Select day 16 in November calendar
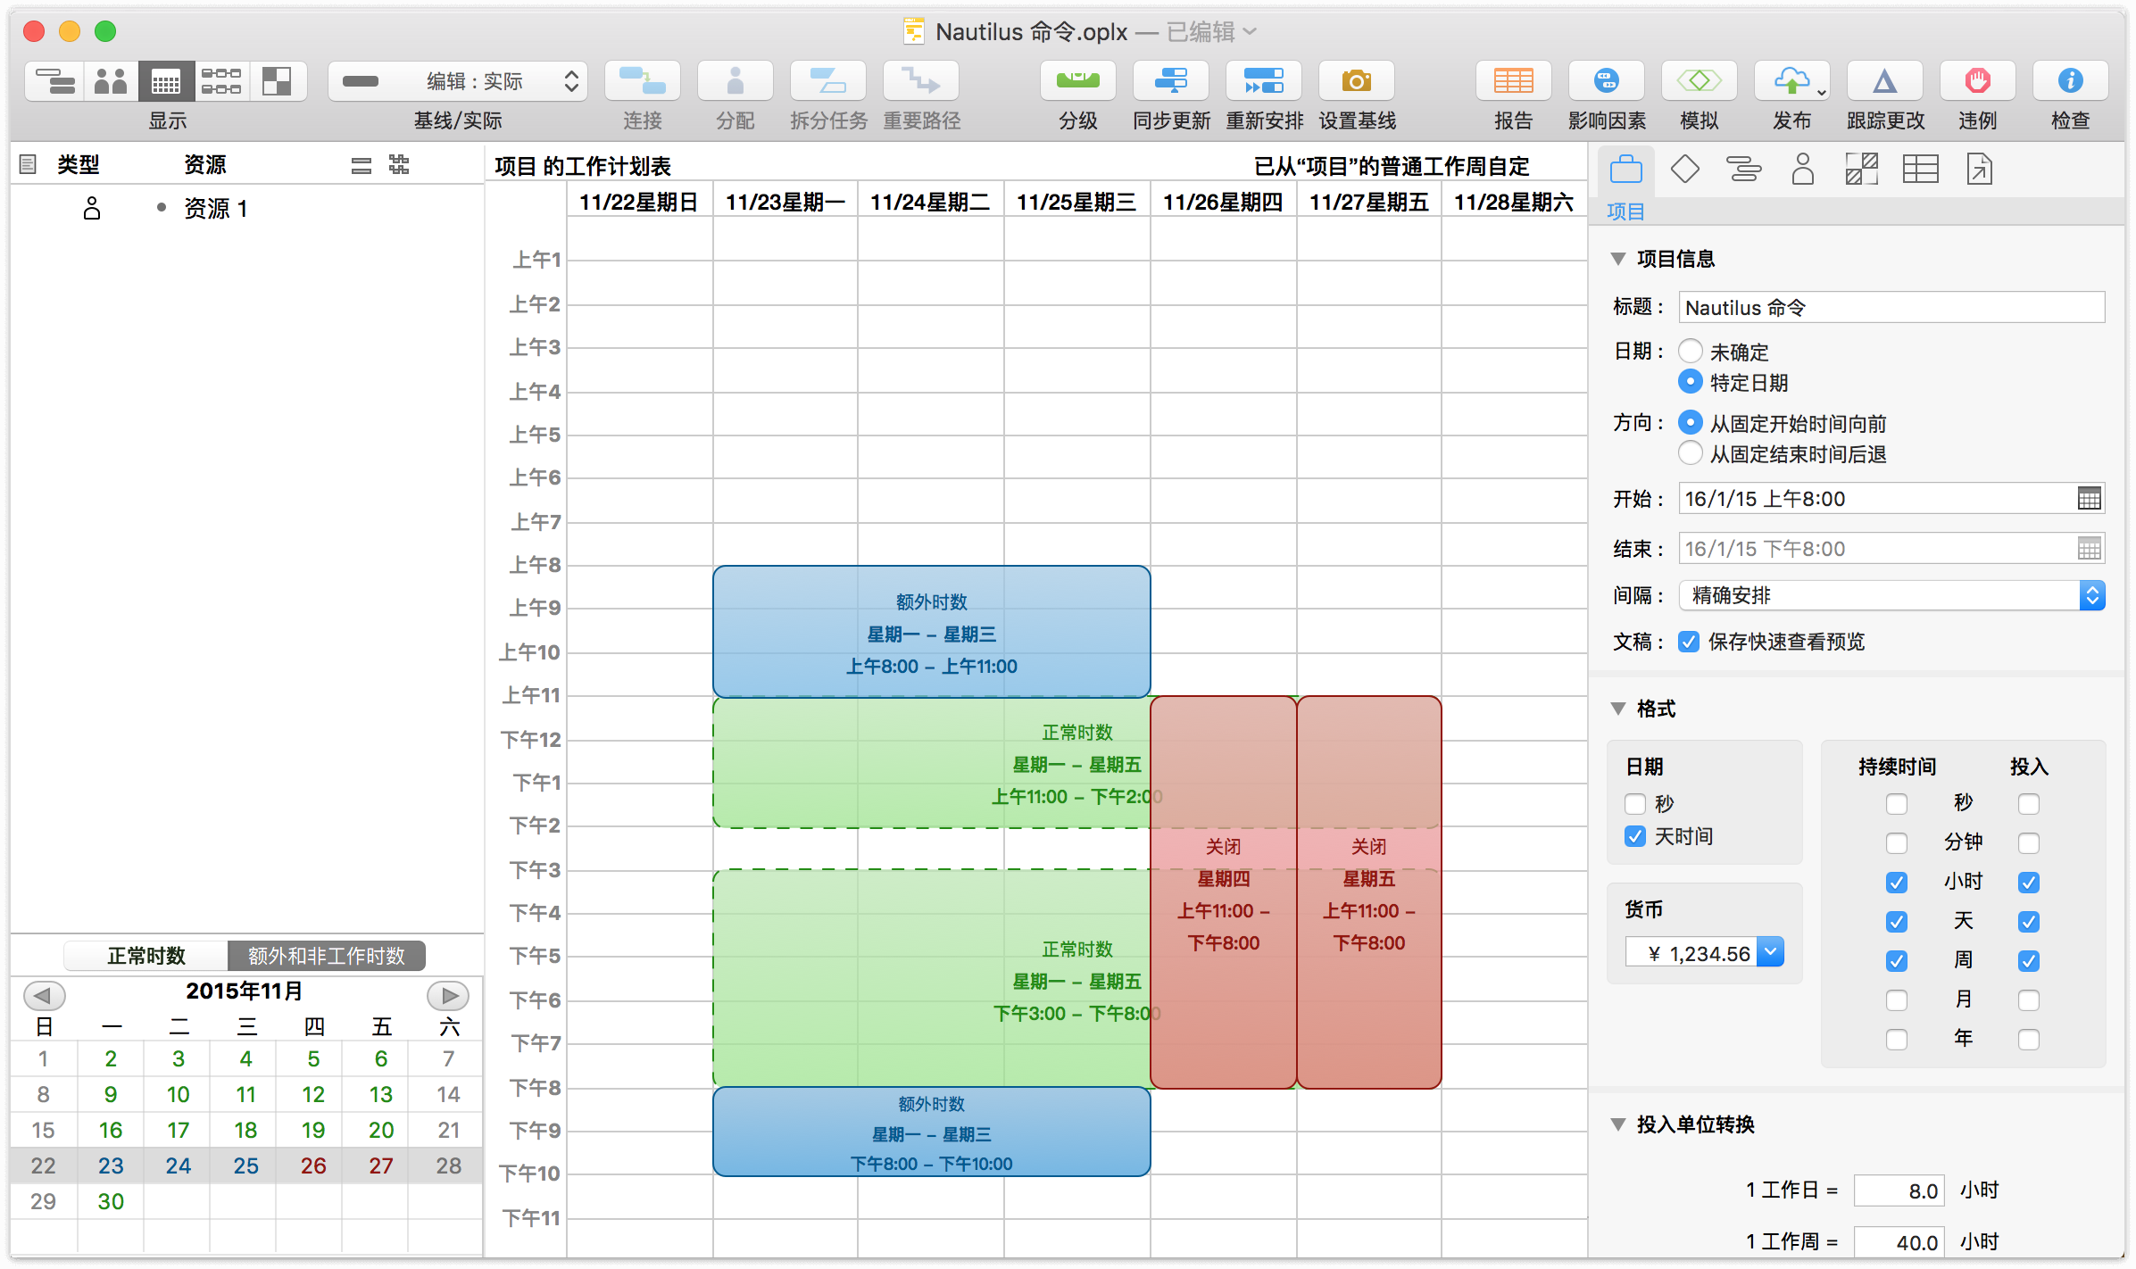The height and width of the screenshot is (1269, 2136). (x=111, y=1130)
